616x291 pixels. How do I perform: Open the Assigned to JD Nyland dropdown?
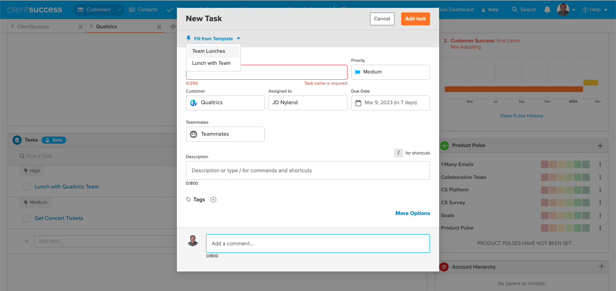pos(308,103)
